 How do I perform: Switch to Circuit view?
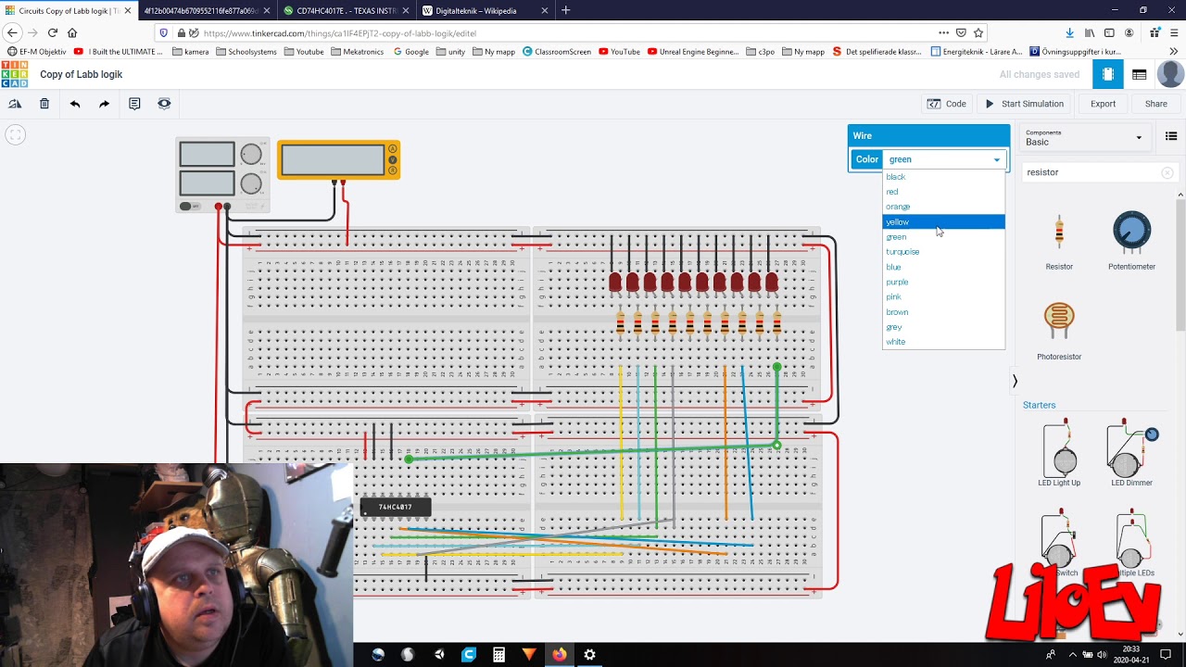click(x=1108, y=74)
